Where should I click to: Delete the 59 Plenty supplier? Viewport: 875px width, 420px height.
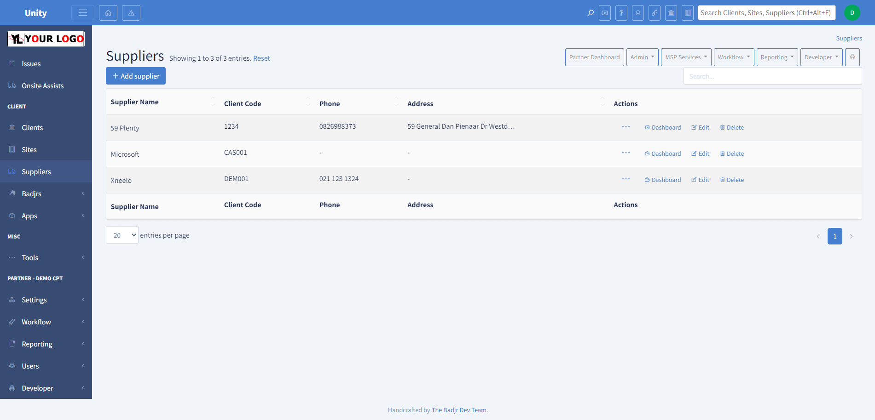(732, 128)
